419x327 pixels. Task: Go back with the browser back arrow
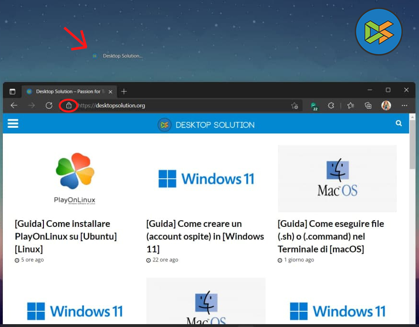pyautogui.click(x=14, y=105)
